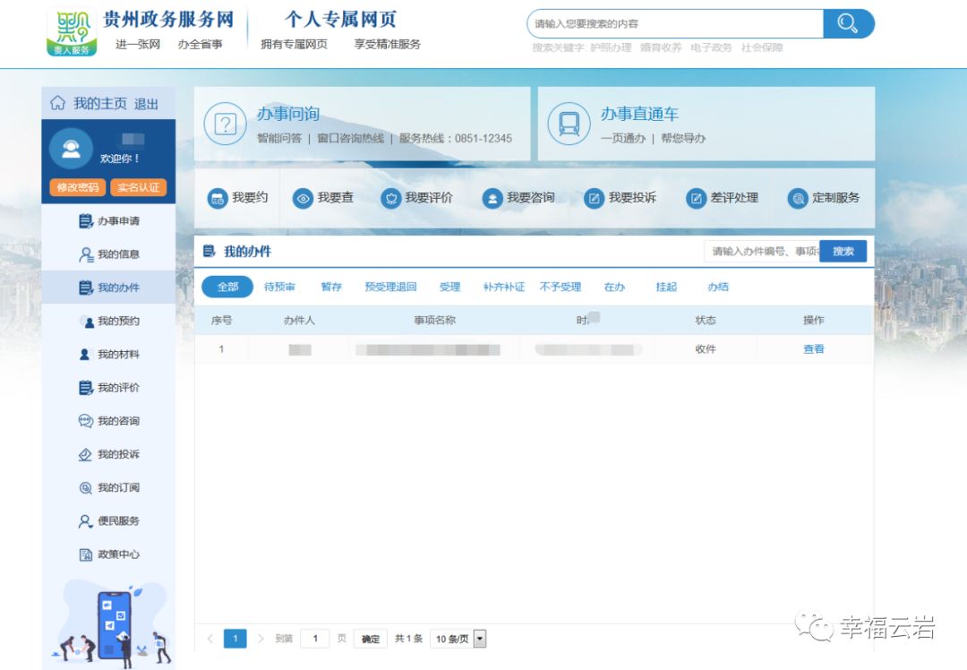Select the 全部 filter tab

[x=227, y=287]
